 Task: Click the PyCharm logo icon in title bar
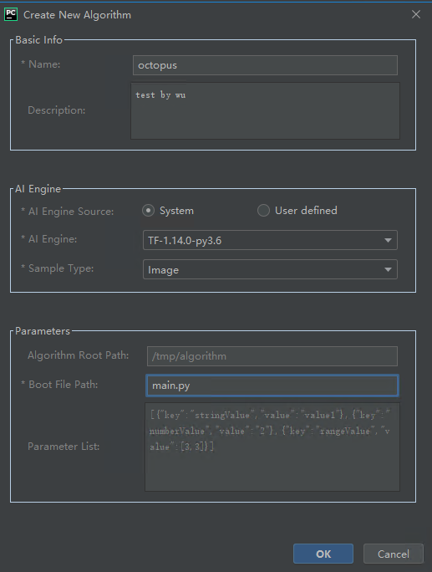tap(11, 14)
